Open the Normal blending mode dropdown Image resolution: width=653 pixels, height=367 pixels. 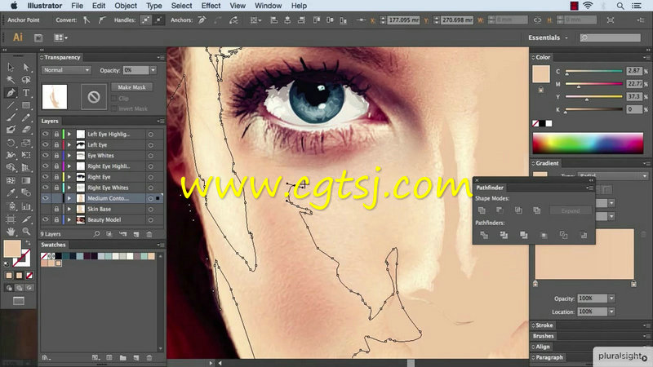tap(66, 70)
